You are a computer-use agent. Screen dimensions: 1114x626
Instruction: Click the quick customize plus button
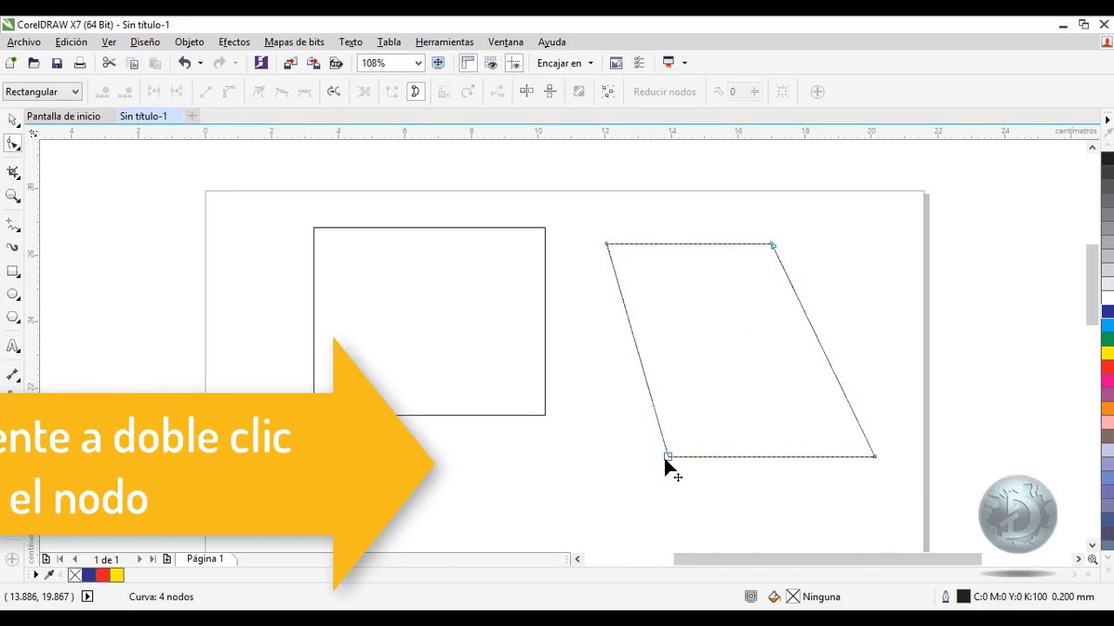[x=817, y=91]
